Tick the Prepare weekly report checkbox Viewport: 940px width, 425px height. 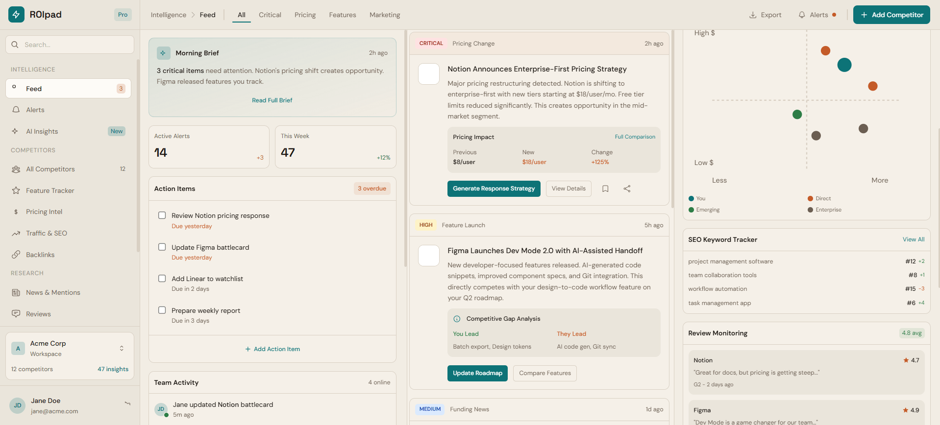tap(162, 310)
